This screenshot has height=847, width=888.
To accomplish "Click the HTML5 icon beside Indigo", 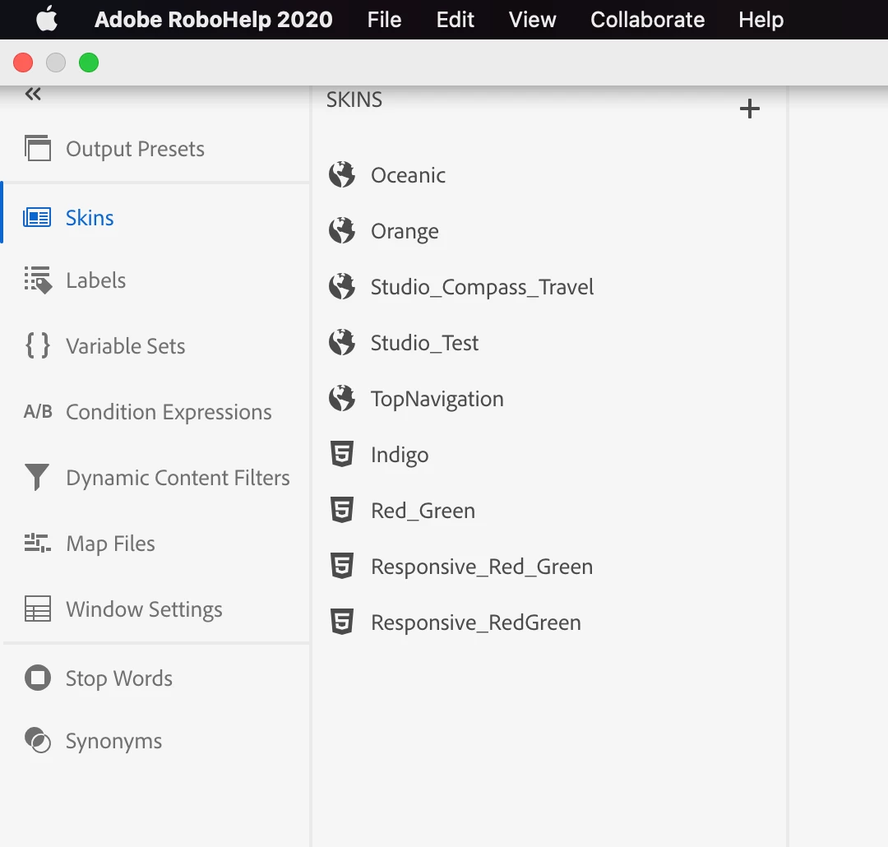I will tap(342, 454).
